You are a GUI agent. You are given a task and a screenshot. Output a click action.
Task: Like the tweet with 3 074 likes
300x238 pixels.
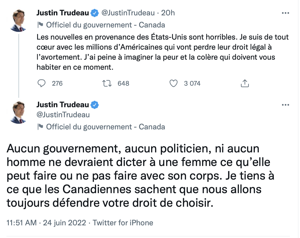(174, 84)
